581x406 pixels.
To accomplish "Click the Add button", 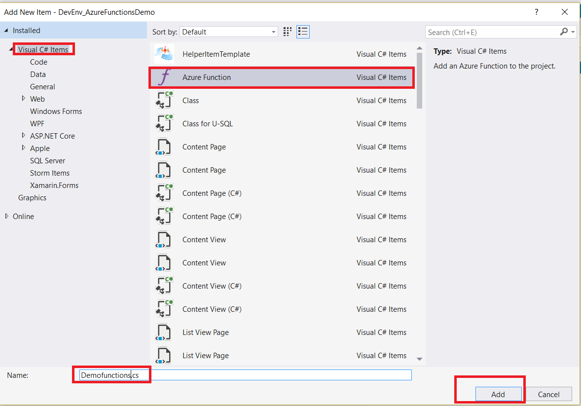I will click(x=498, y=394).
